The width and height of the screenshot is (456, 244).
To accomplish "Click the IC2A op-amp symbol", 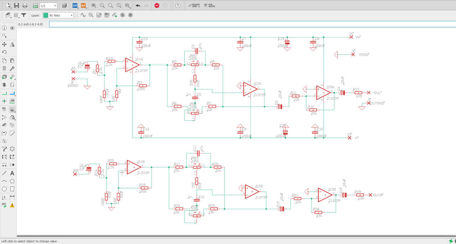I will [x=250, y=89].
